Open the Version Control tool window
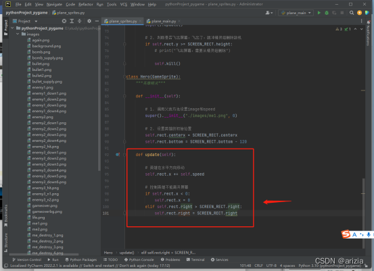Screen dimensions: 374x271 pos(27,260)
